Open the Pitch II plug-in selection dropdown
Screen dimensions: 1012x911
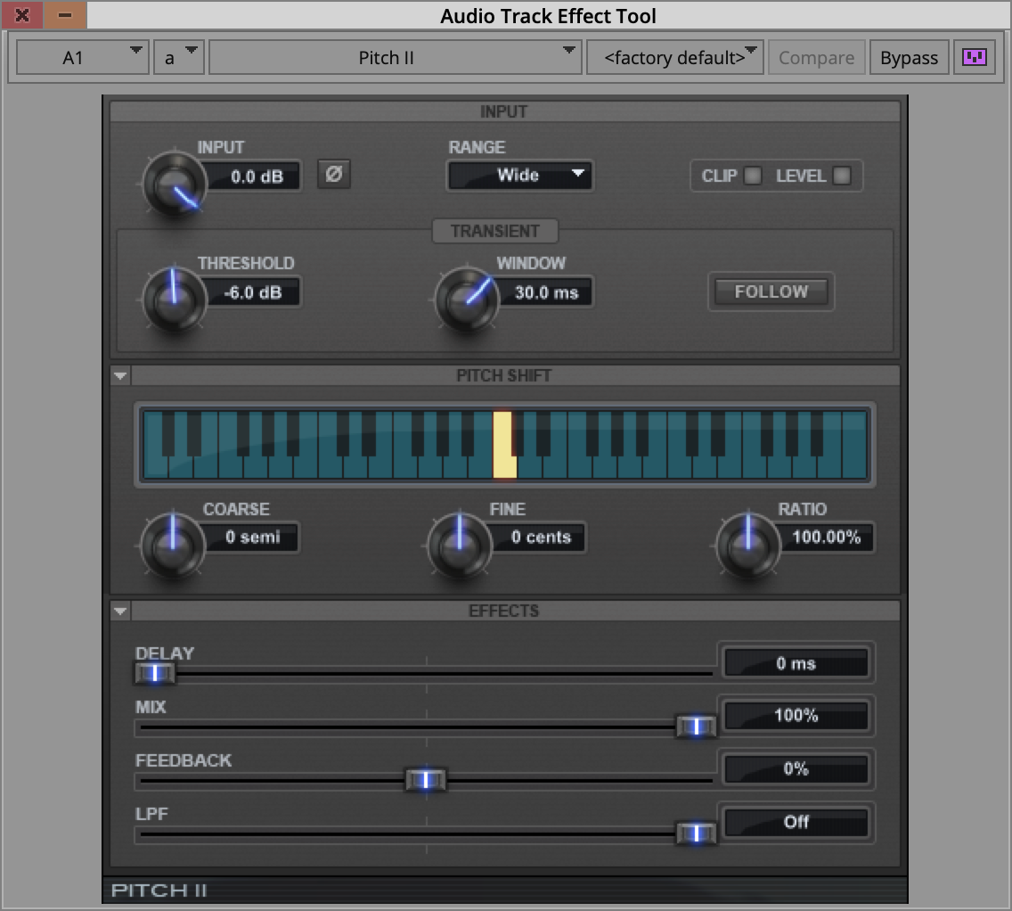[x=395, y=57]
